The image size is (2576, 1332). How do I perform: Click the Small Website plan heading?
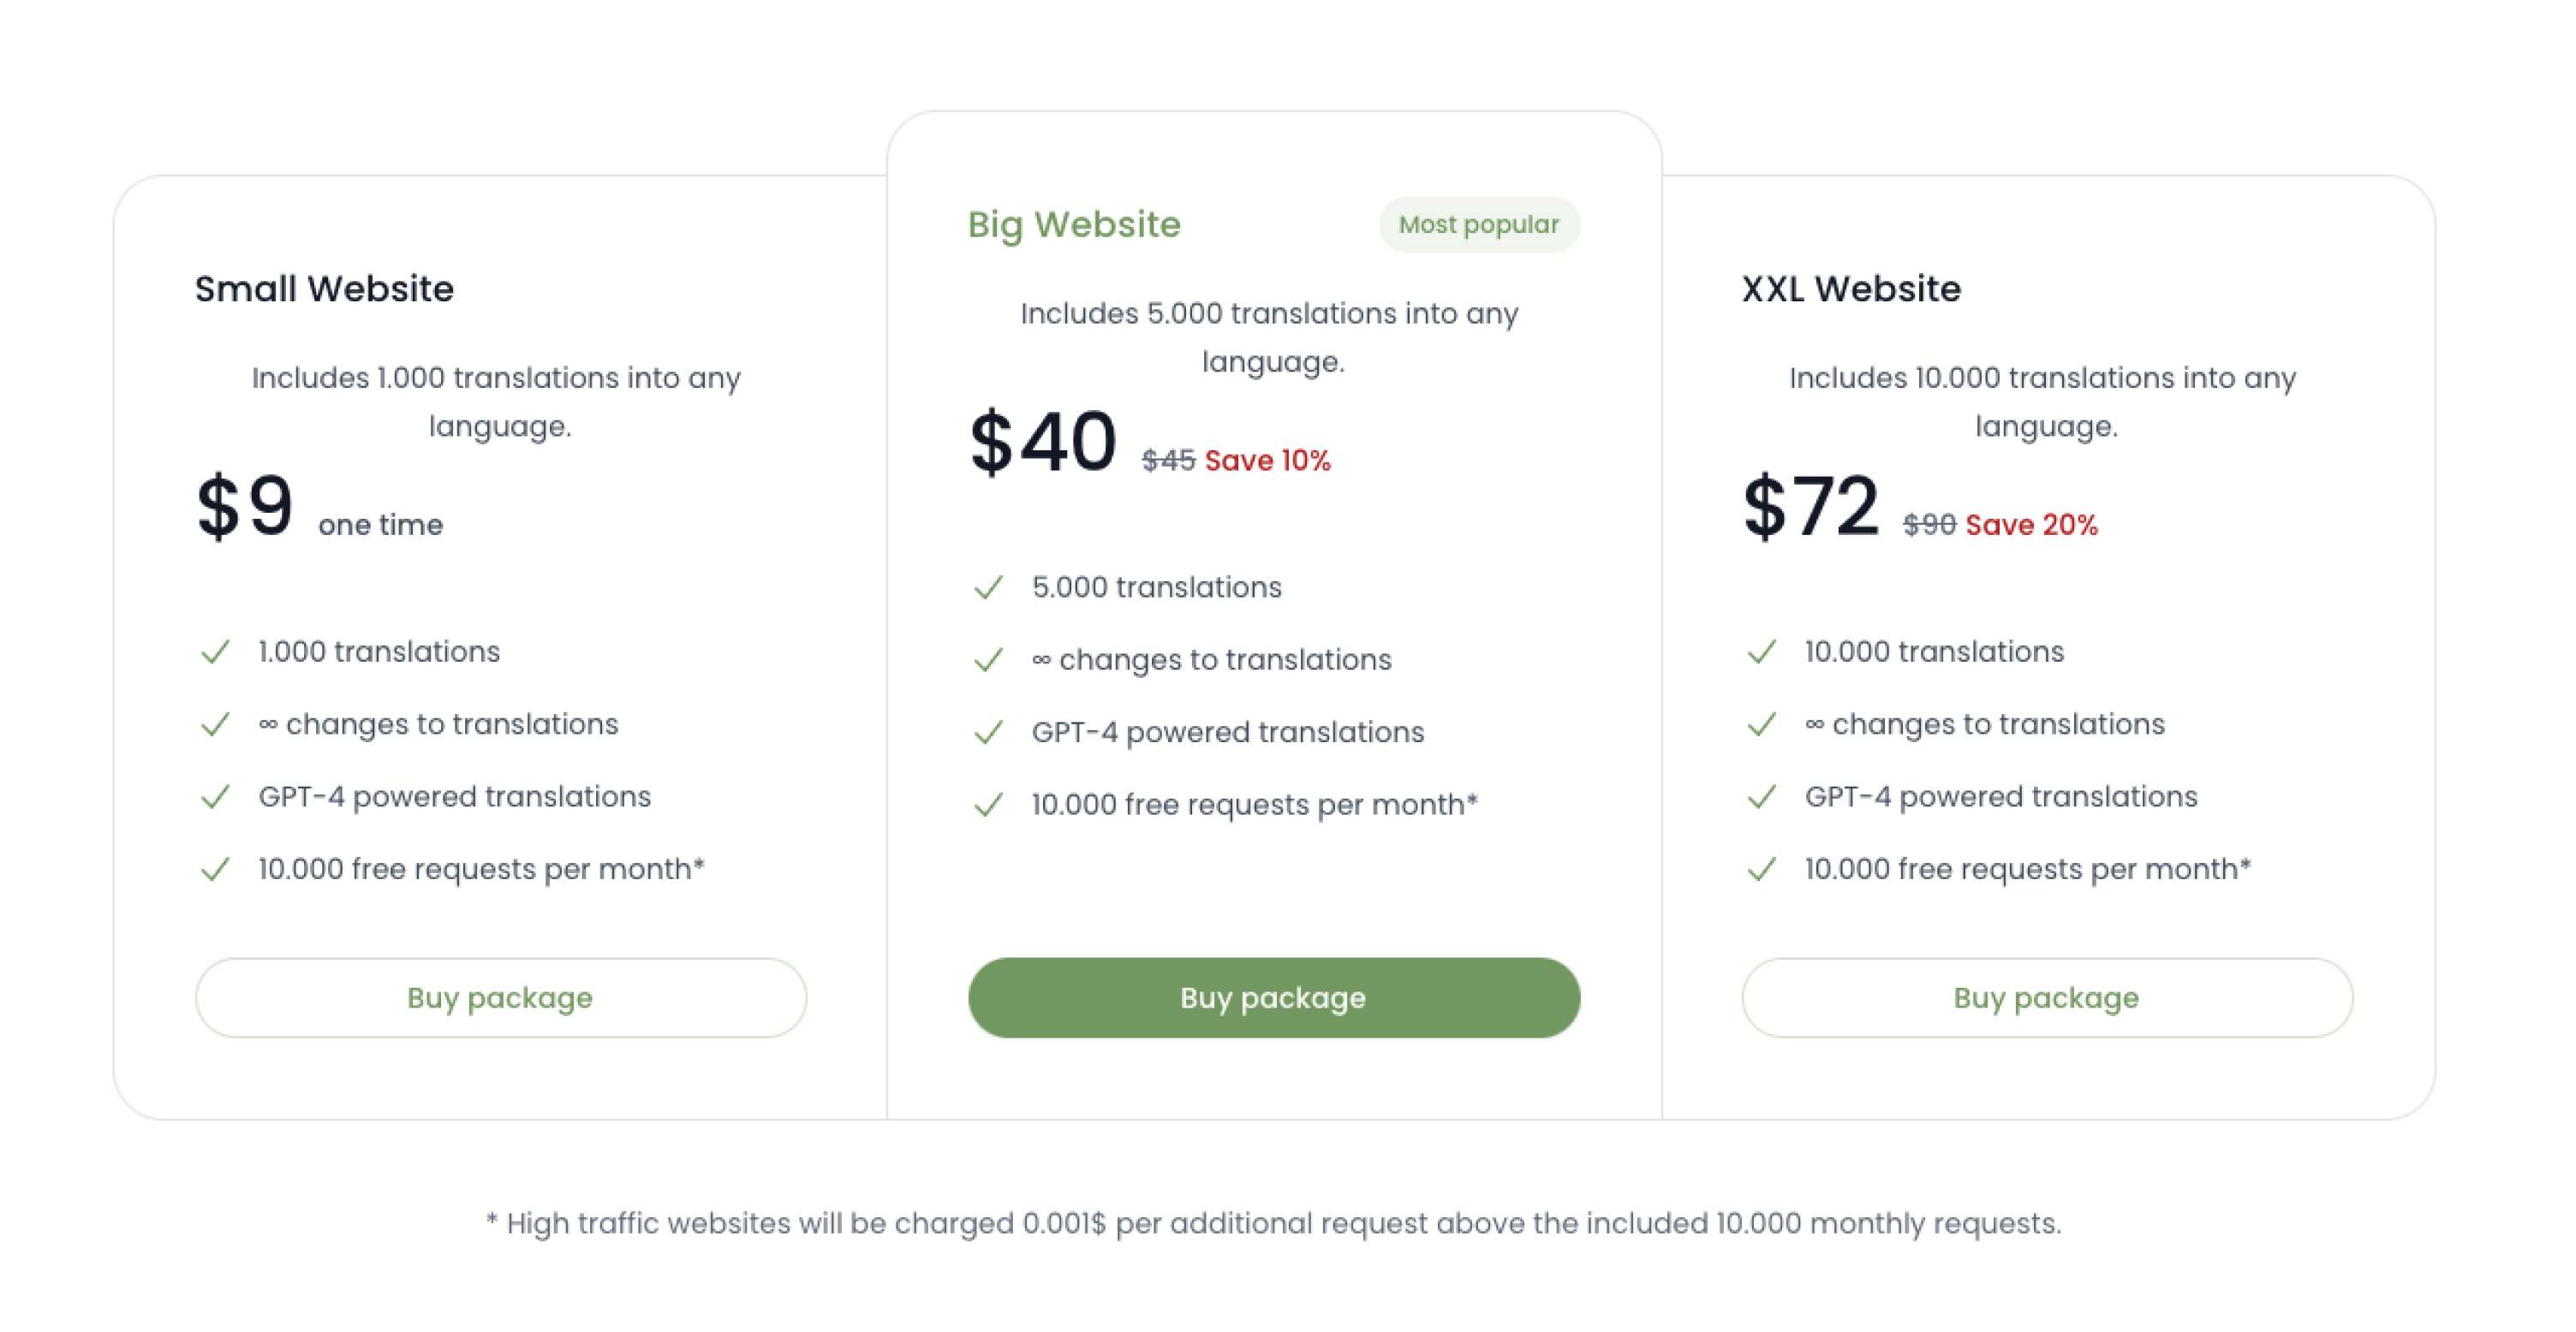(324, 288)
